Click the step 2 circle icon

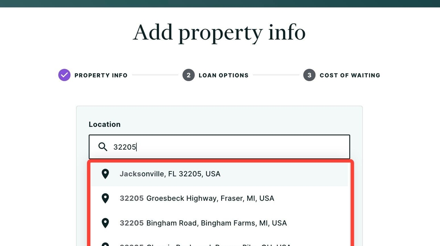pos(189,75)
